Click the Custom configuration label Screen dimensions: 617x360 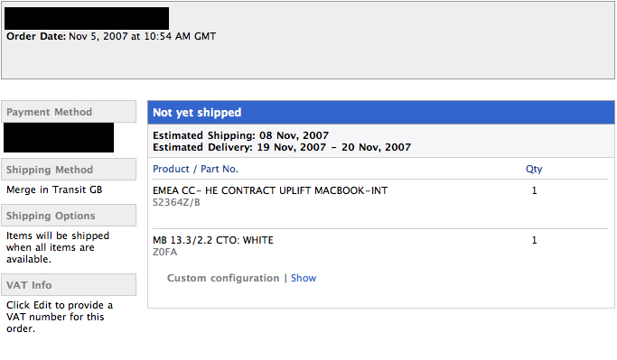click(x=223, y=278)
